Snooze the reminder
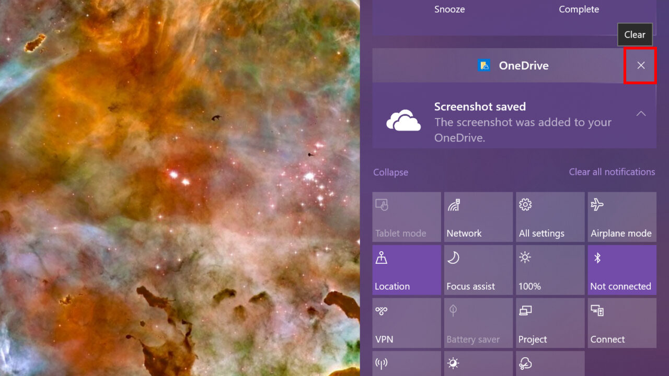Screen dimensions: 669x376 click(449, 9)
